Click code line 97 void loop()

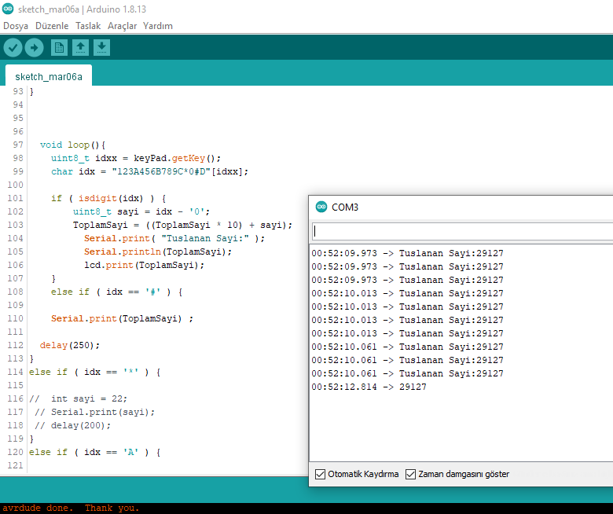pyautogui.click(x=72, y=145)
